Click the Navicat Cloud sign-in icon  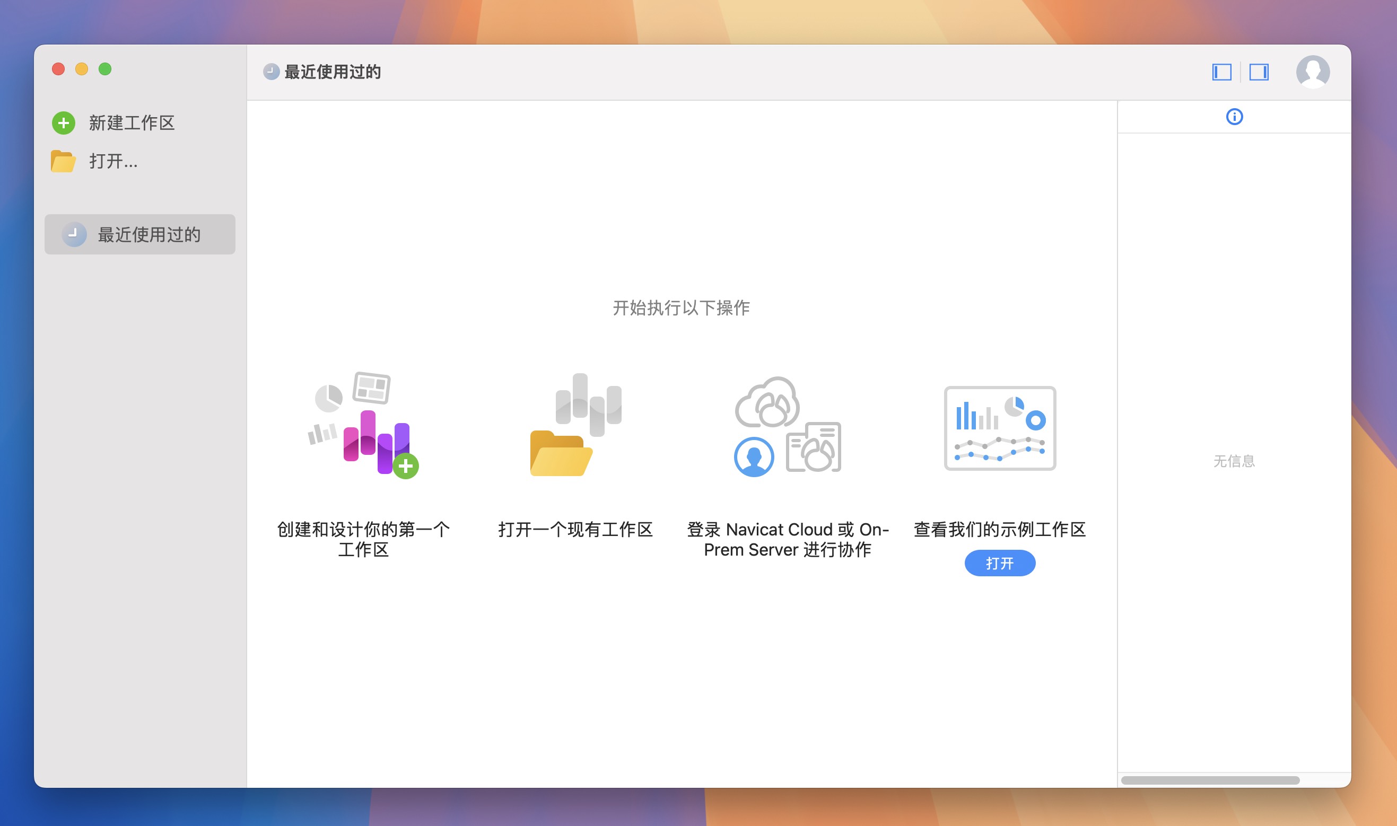pos(787,426)
